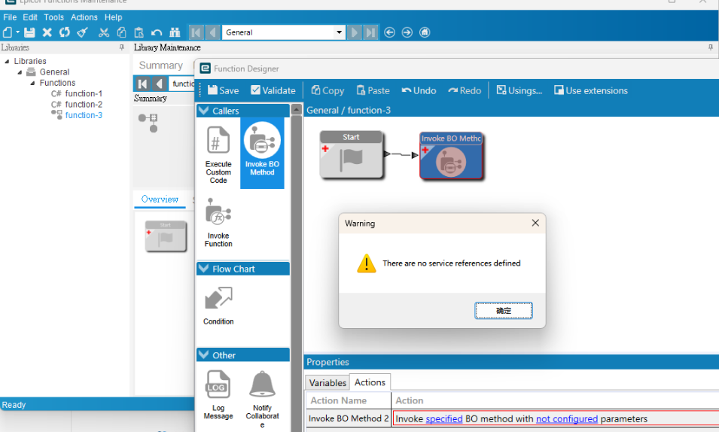Collapse the General library tree node
Image resolution: width=719 pixels, height=432 pixels.
(x=20, y=72)
